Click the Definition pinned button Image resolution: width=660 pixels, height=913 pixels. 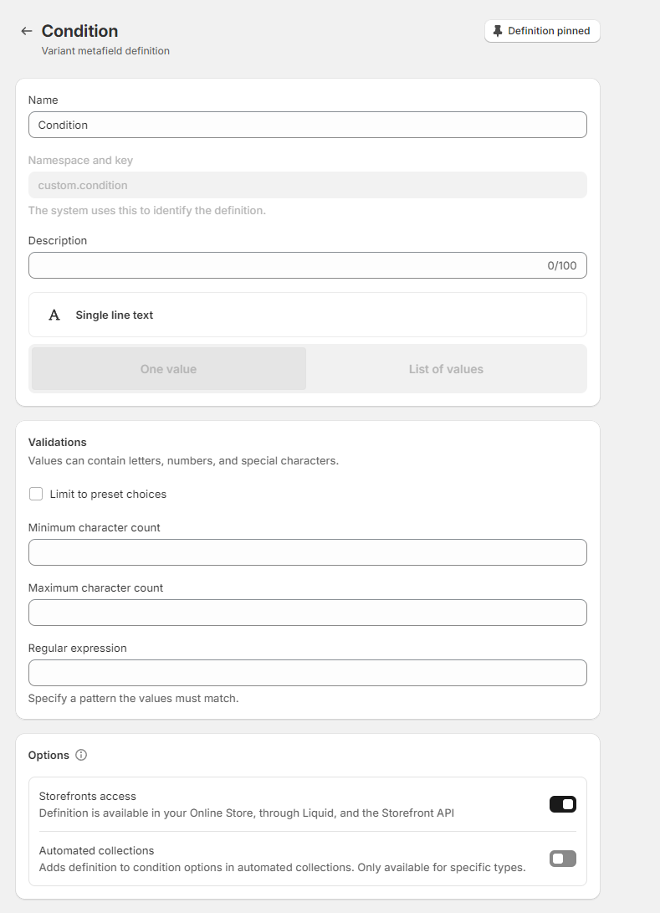[542, 31]
